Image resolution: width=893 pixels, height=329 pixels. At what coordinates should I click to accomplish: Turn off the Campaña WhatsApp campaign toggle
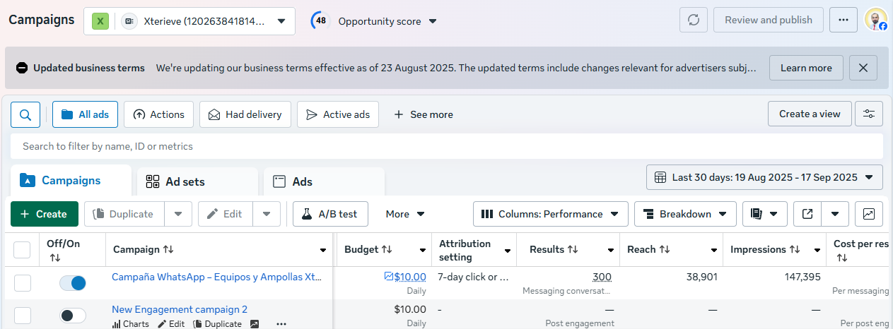click(73, 283)
